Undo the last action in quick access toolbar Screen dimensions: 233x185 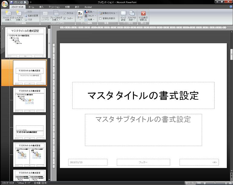tap(15, 2)
